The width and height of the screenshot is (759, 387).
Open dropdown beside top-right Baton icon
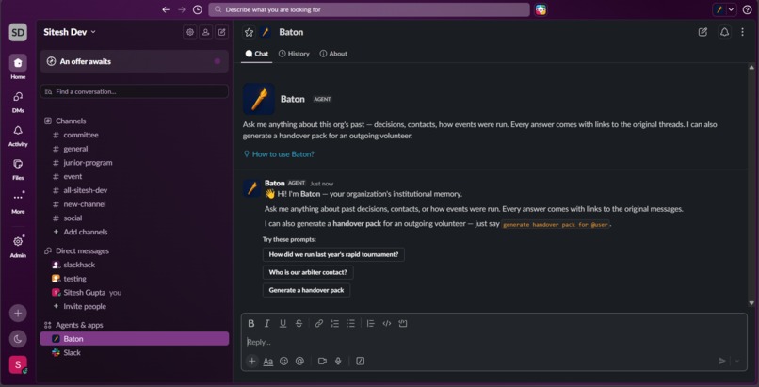[x=731, y=9]
